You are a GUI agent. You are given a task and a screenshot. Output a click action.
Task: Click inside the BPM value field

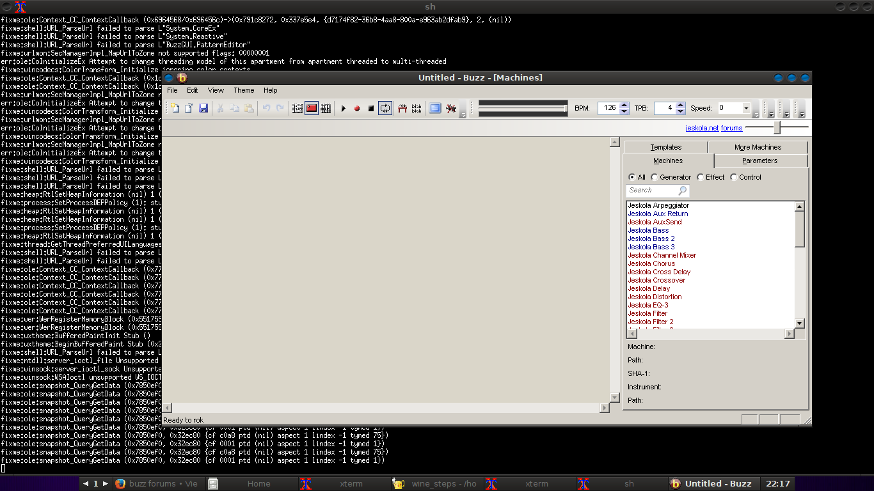(x=609, y=108)
